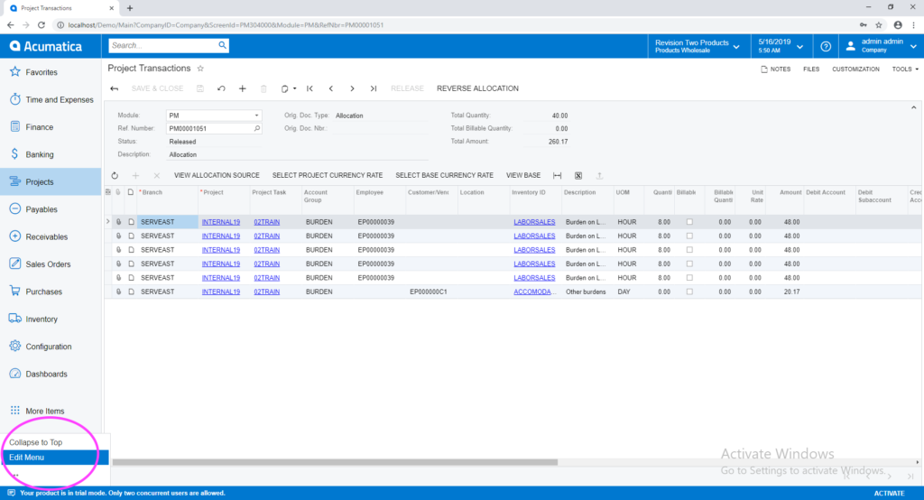
Task: Add Project Transactions to favorites star
Action: pos(200,69)
